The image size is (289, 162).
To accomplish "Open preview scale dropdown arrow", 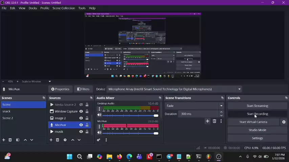I will point(49,81).
